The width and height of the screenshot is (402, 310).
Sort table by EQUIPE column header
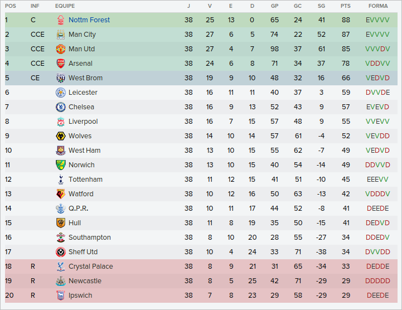pyautogui.click(x=65, y=6)
